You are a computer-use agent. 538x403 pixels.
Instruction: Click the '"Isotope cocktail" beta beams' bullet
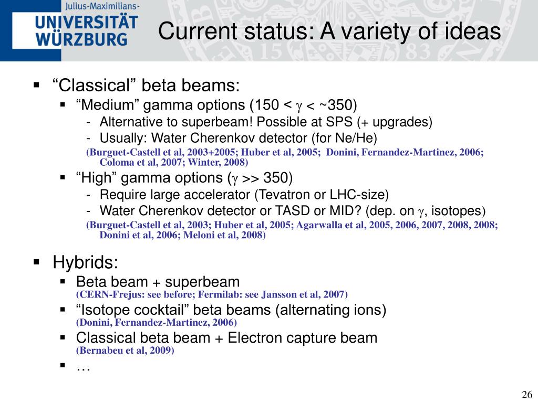(x=231, y=310)
